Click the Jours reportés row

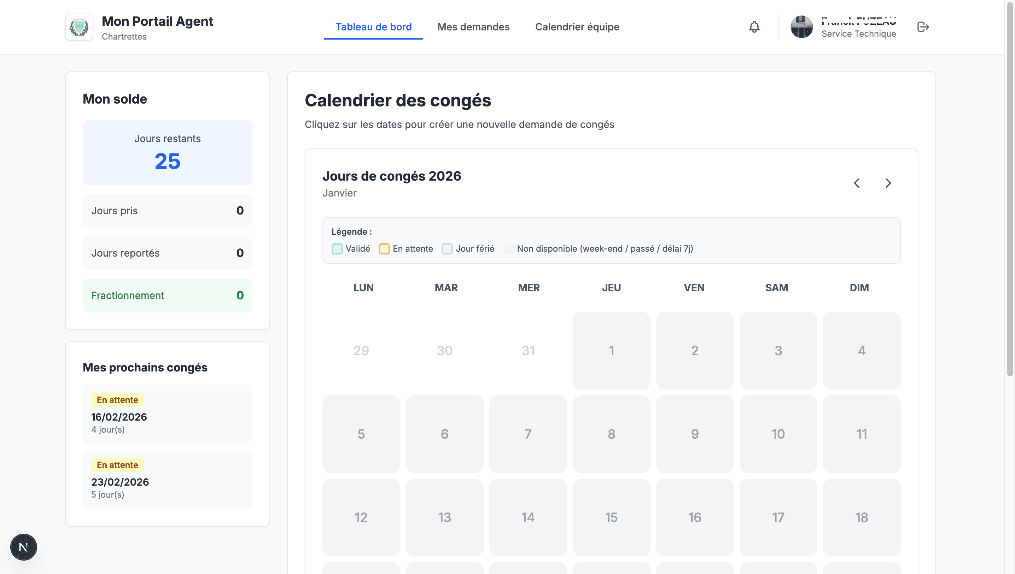click(x=168, y=253)
